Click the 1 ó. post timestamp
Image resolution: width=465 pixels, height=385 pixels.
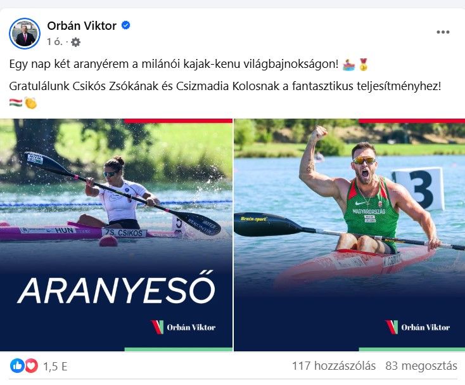coord(54,42)
